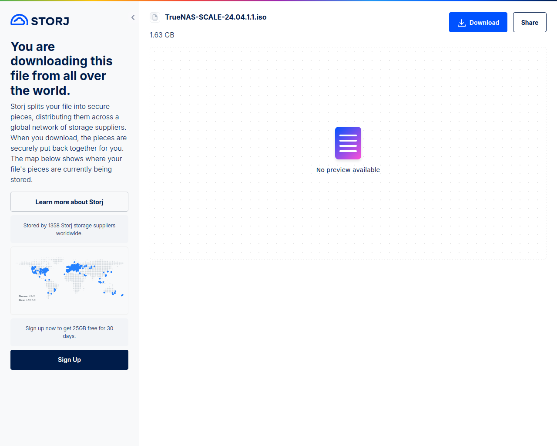Image resolution: width=557 pixels, height=446 pixels.
Task: Click the 1.63 GB file size text
Action: pos(162,35)
